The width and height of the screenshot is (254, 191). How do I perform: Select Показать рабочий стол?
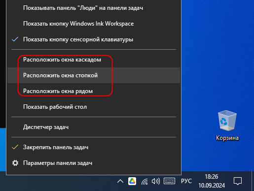pyautogui.click(x=94, y=107)
